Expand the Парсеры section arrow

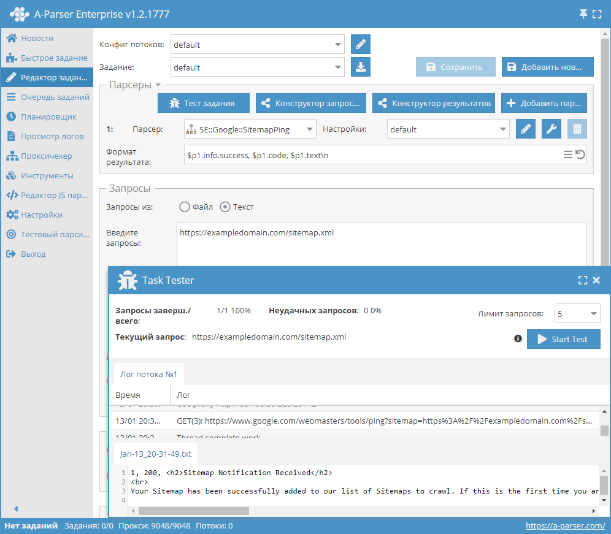(x=158, y=85)
